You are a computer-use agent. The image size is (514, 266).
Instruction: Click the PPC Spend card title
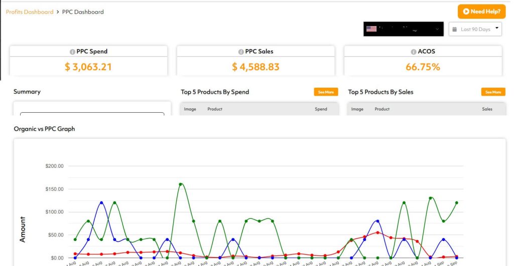(x=92, y=52)
